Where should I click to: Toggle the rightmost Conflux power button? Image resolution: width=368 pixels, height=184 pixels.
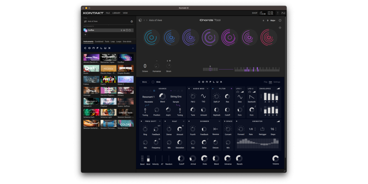pyautogui.click(x=130, y=30)
